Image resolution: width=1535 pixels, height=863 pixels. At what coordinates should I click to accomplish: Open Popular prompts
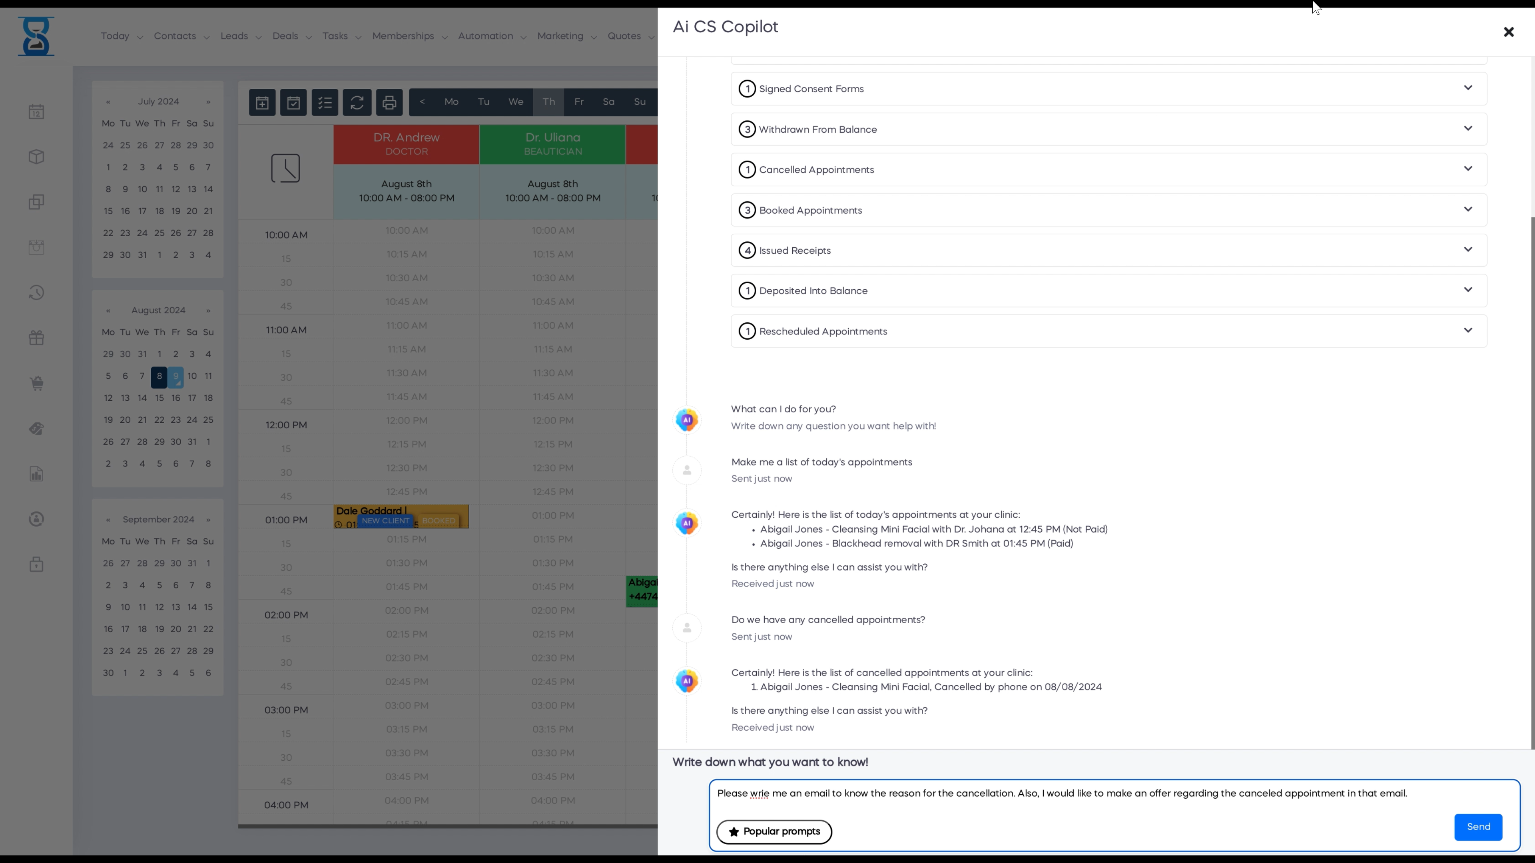click(x=773, y=831)
